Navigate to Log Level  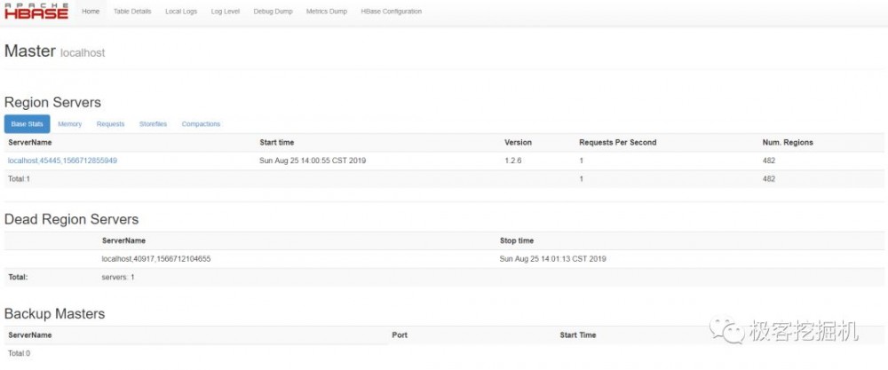226,12
